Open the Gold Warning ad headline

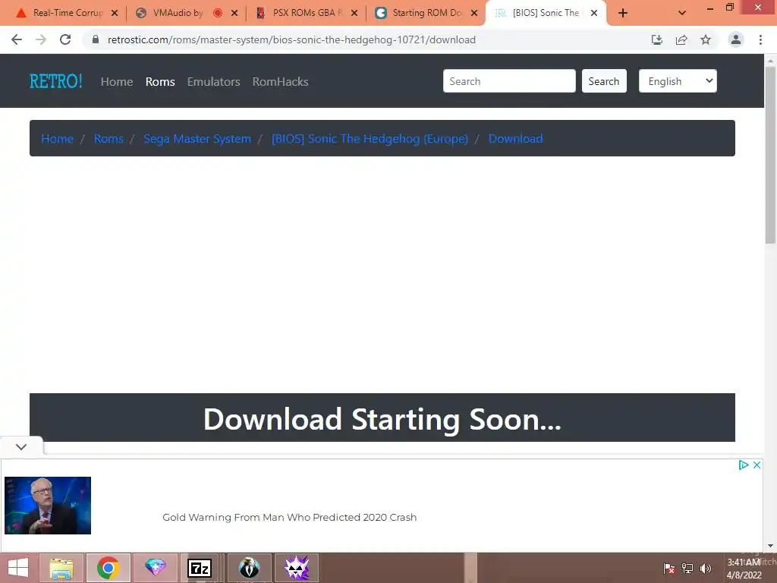289,517
